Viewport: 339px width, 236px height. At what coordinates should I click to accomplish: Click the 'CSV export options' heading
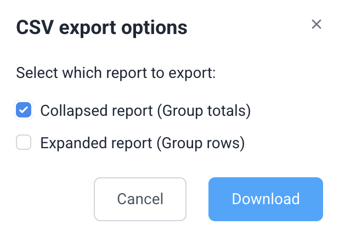[x=102, y=27]
